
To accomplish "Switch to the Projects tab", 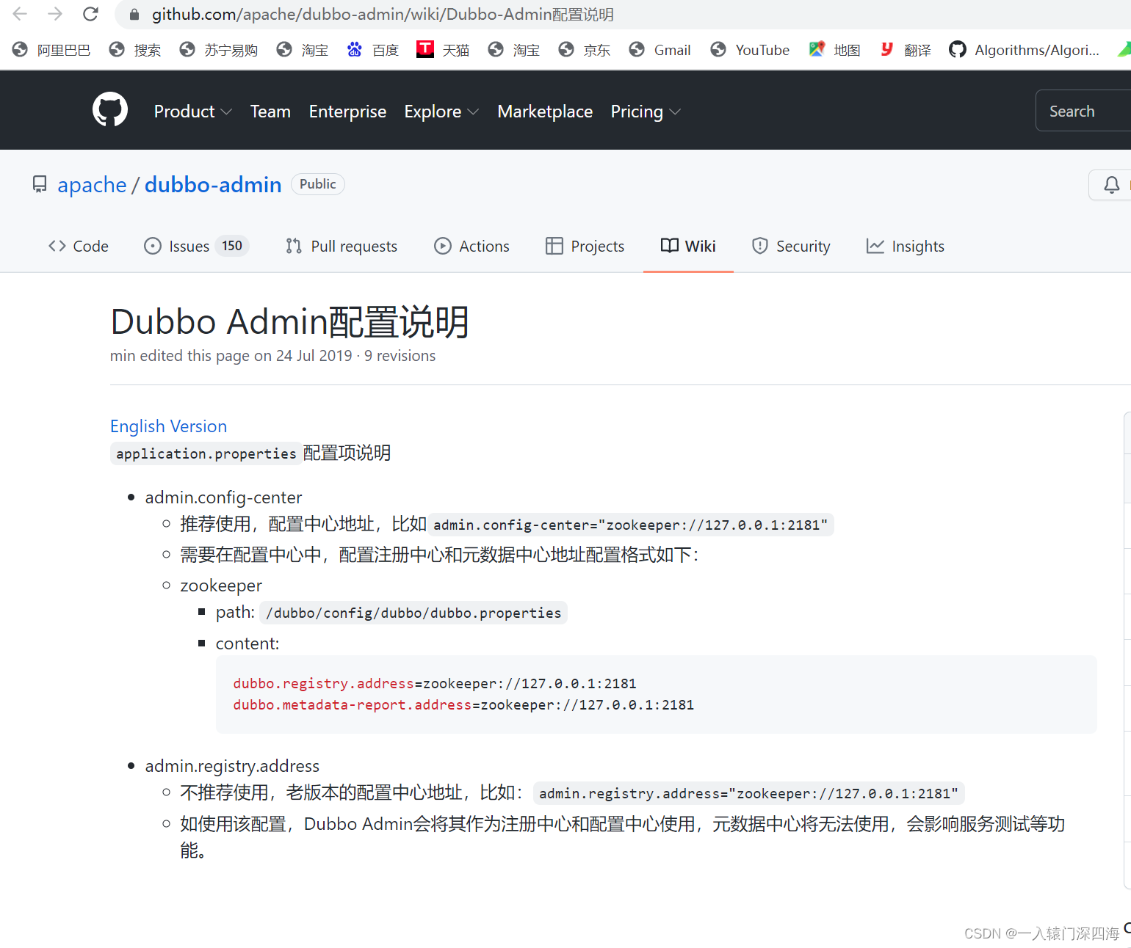I will coord(585,247).
